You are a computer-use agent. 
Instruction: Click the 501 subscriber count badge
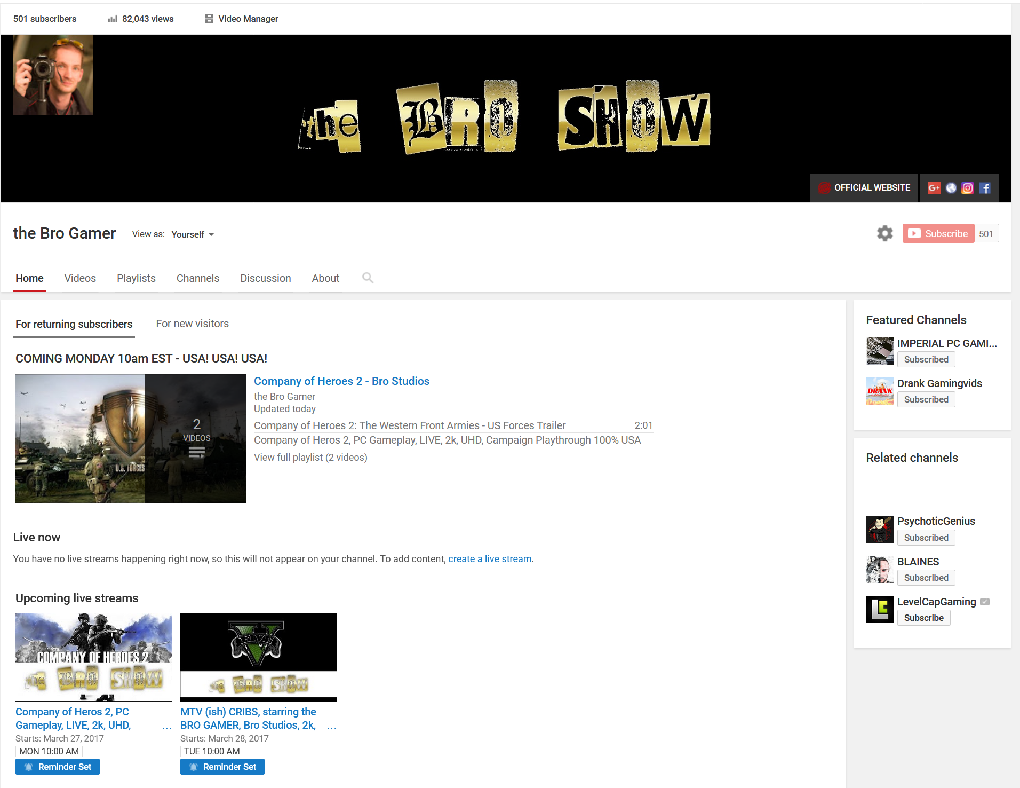click(986, 233)
